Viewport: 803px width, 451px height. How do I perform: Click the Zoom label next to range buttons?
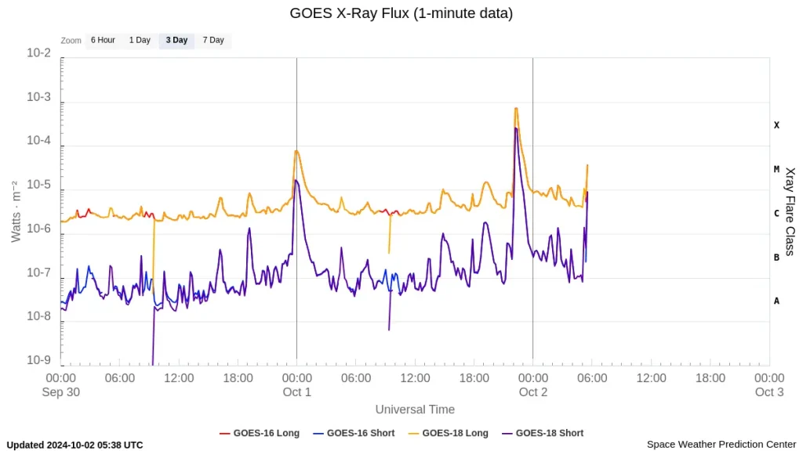[x=71, y=40]
